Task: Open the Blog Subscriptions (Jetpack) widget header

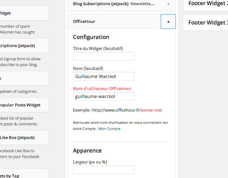Action: (122, 4)
